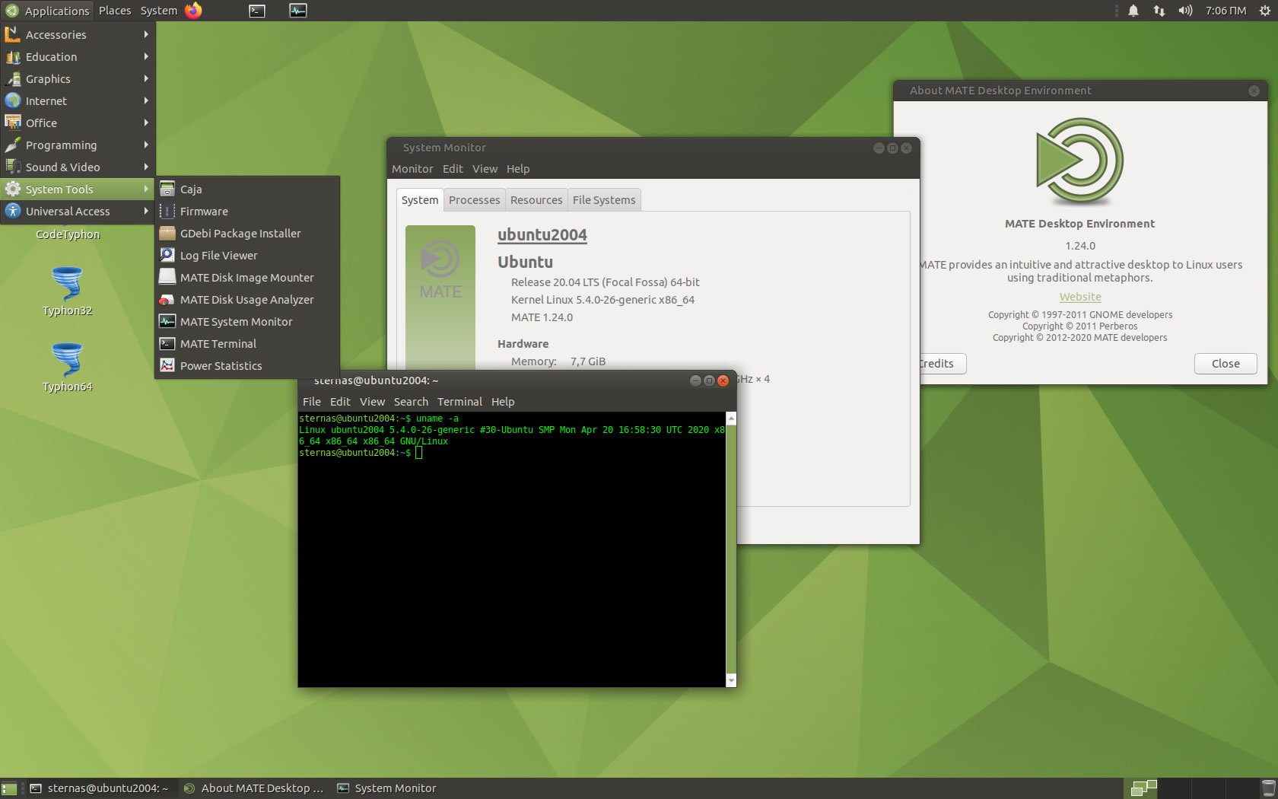Viewport: 1278px width, 799px height.
Task: Open Power Statistics
Action: pyautogui.click(x=247, y=365)
